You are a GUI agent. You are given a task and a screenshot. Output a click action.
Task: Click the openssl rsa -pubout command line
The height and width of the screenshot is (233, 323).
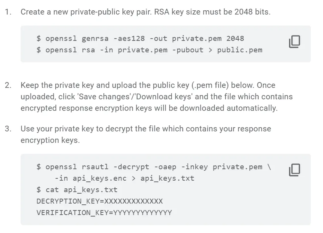pos(149,50)
